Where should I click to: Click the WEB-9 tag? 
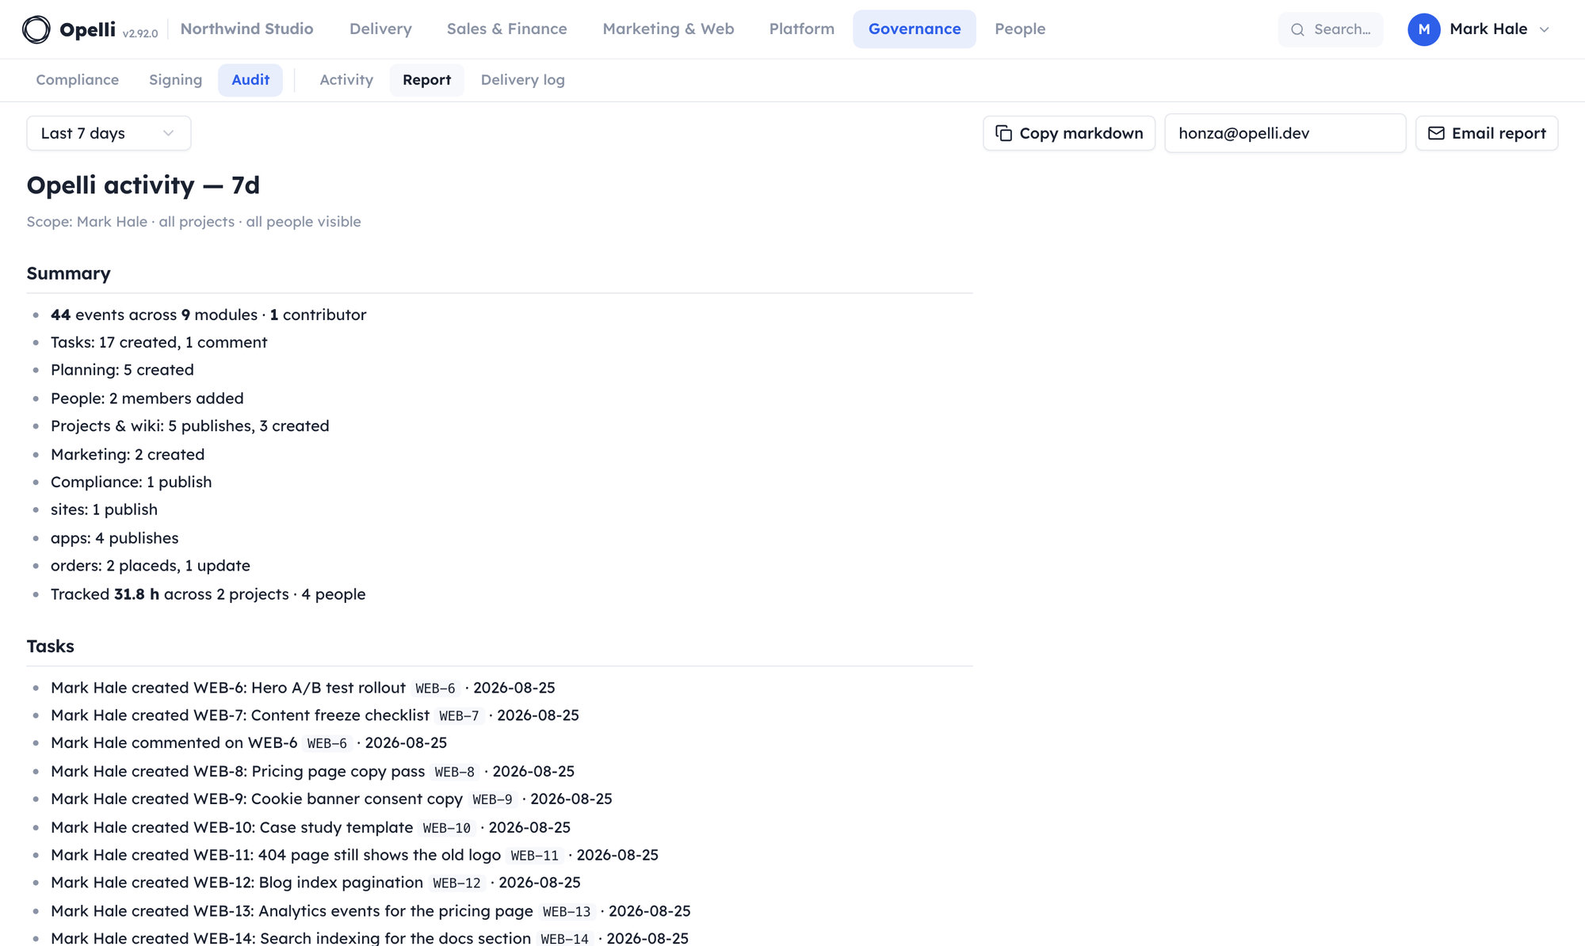tap(492, 800)
